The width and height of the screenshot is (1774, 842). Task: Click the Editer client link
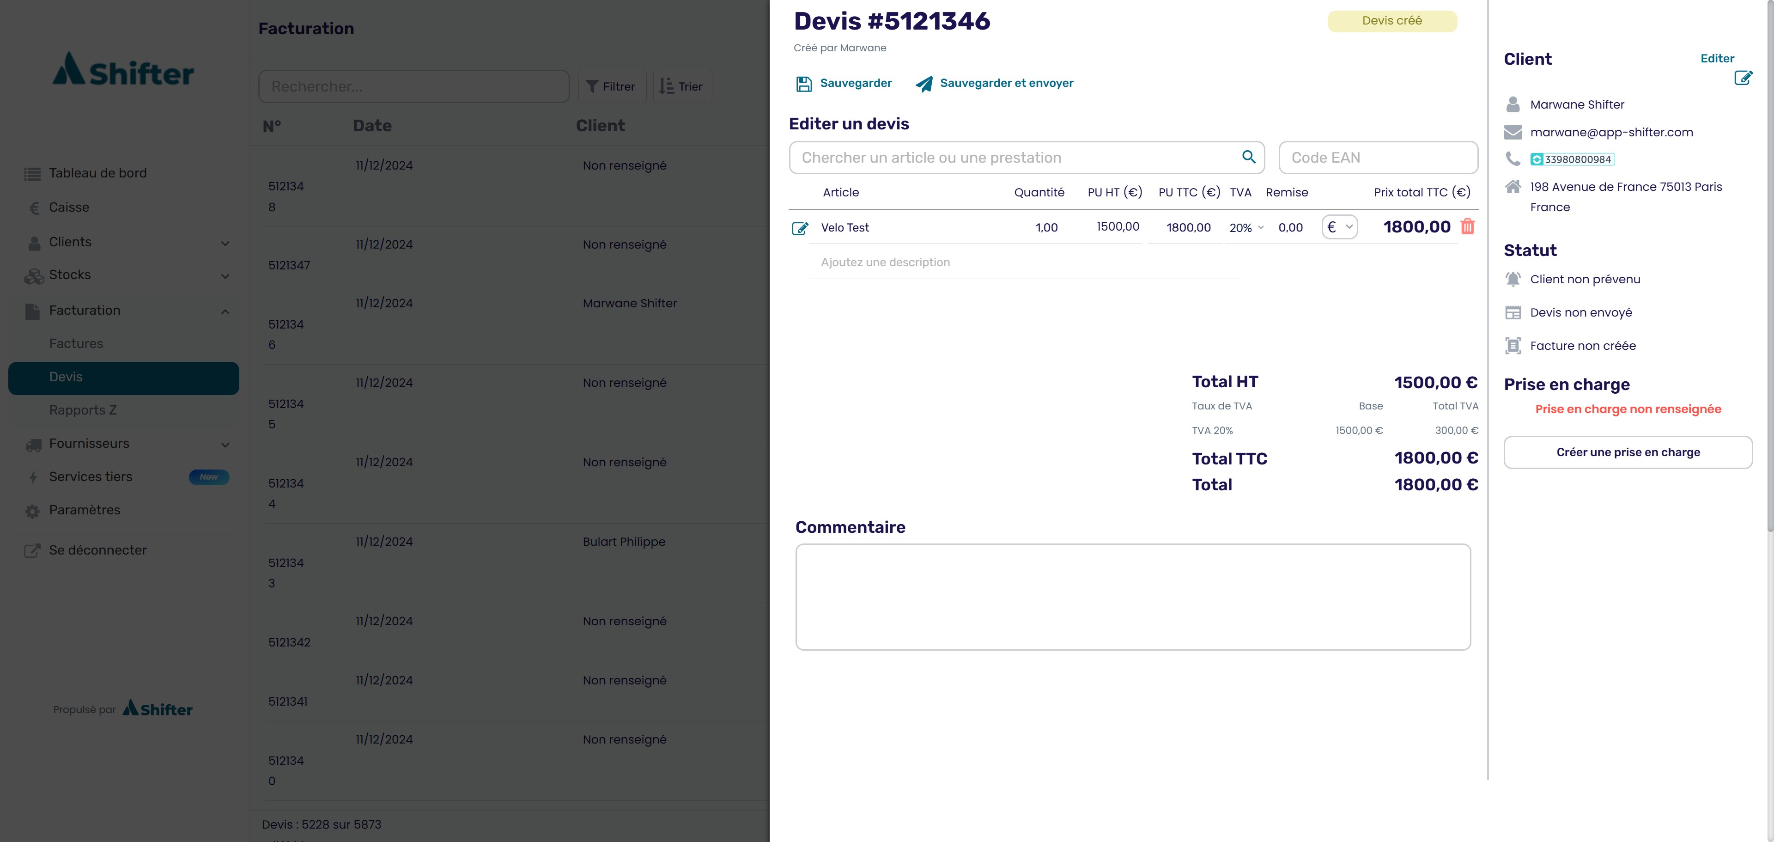[x=1717, y=59]
